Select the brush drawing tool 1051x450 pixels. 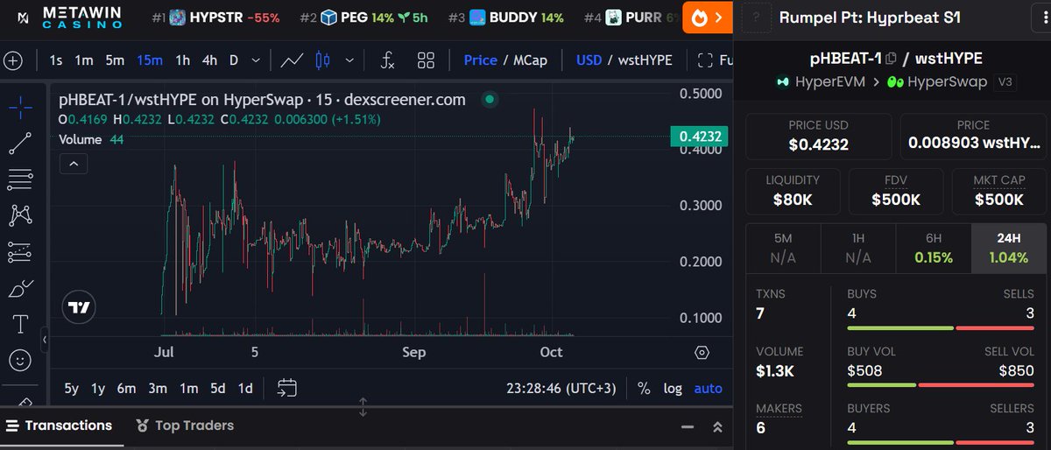(x=20, y=288)
